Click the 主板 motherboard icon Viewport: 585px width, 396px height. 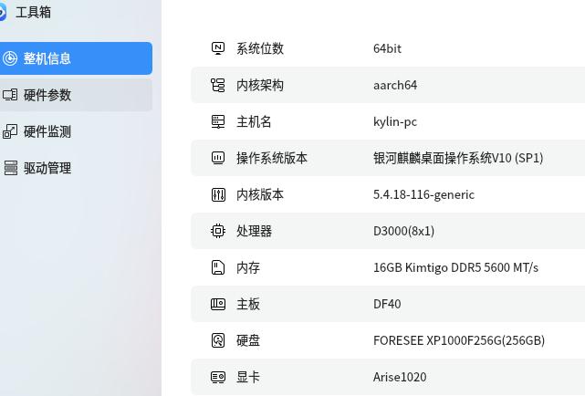tap(218, 304)
